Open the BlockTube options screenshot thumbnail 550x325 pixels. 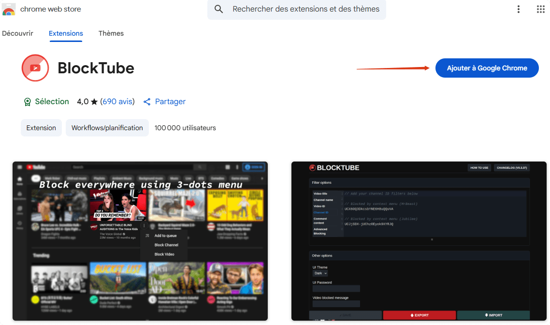click(x=419, y=241)
